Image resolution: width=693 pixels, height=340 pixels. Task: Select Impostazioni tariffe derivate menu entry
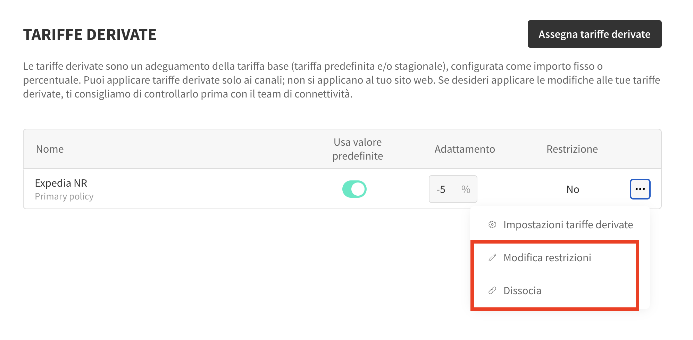click(x=560, y=224)
